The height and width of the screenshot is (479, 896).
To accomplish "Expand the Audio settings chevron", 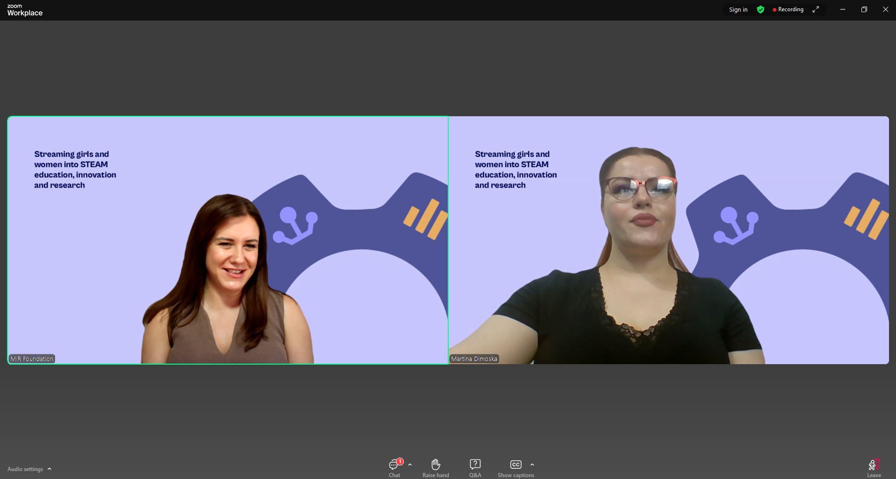I will [49, 469].
